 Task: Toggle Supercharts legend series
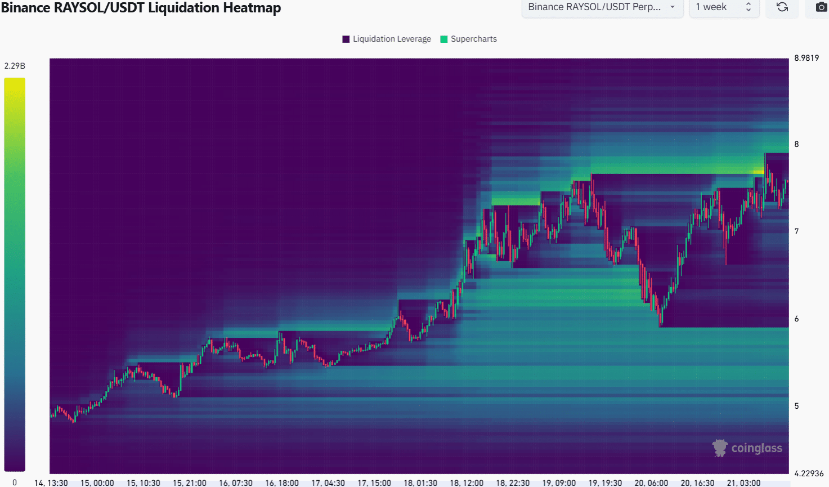coord(468,39)
